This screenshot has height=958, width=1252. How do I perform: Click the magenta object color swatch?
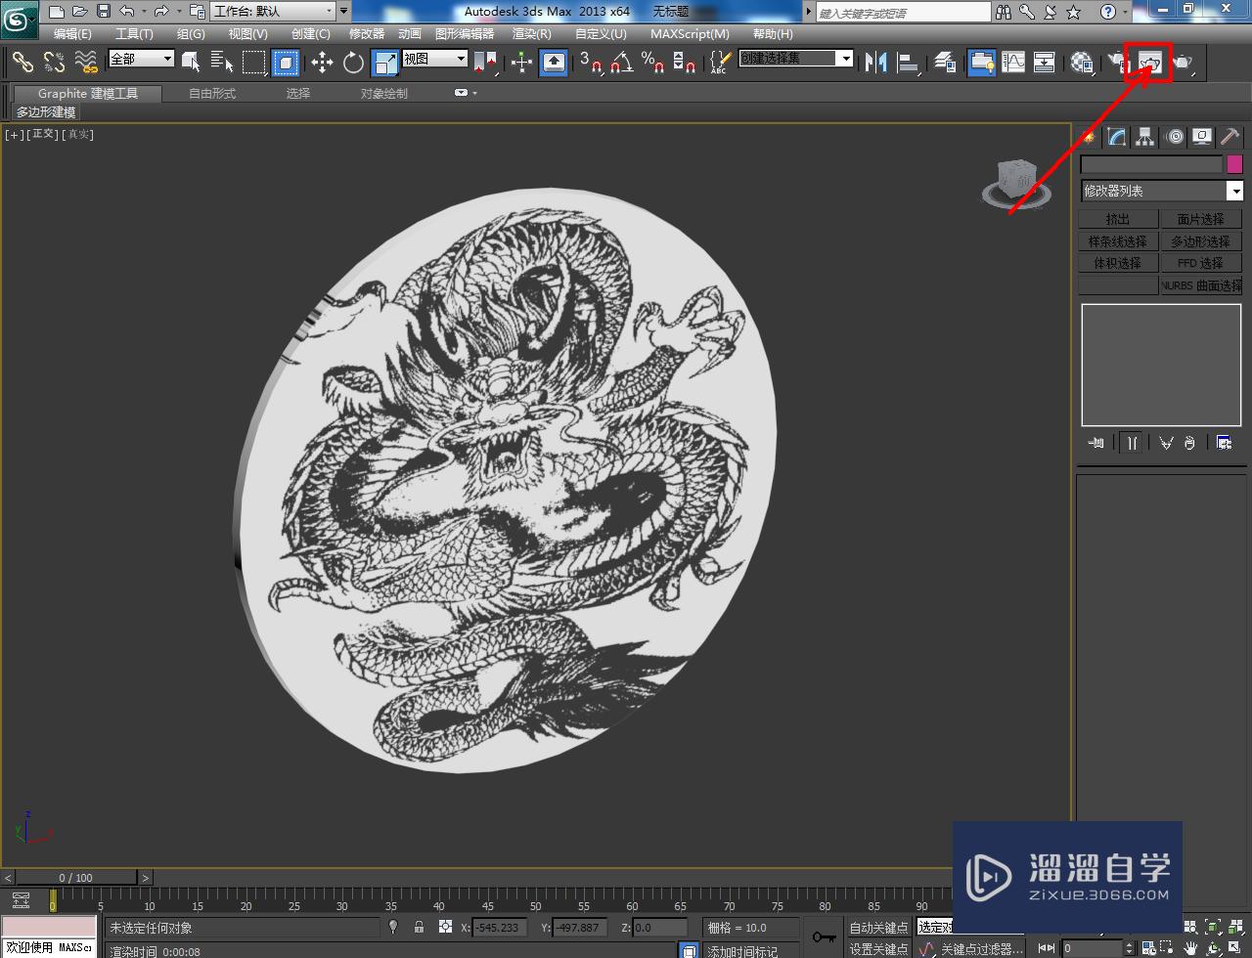tap(1234, 164)
